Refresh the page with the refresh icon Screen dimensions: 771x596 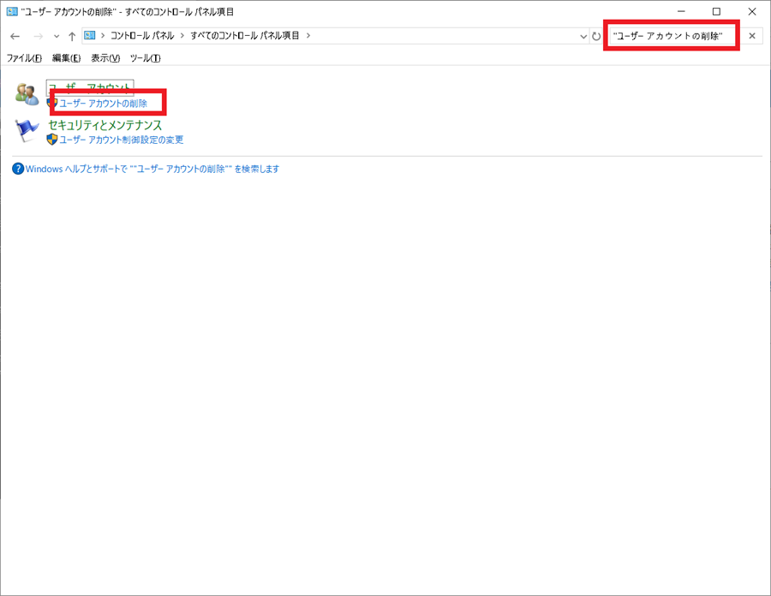click(595, 35)
